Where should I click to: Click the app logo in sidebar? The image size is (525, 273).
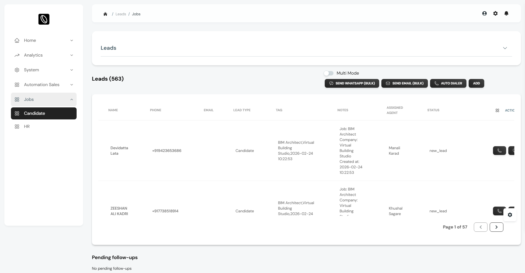[44, 19]
